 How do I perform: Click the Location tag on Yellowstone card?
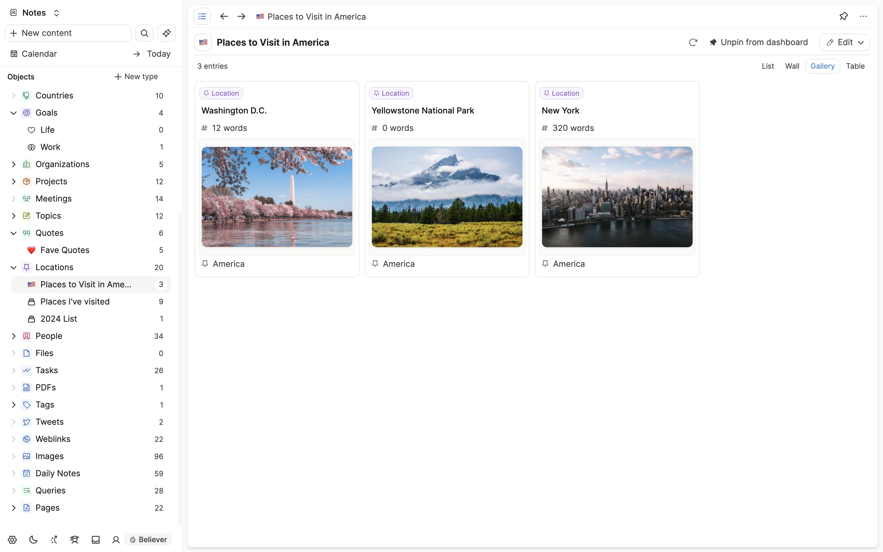(391, 93)
